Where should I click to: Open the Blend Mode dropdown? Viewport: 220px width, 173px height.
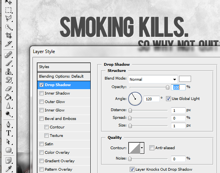click(x=153, y=79)
